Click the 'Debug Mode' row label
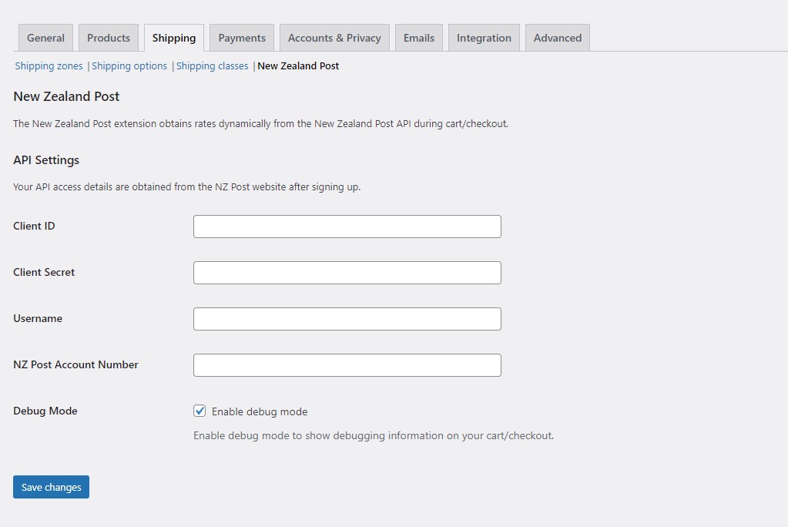788x527 pixels. (45, 411)
